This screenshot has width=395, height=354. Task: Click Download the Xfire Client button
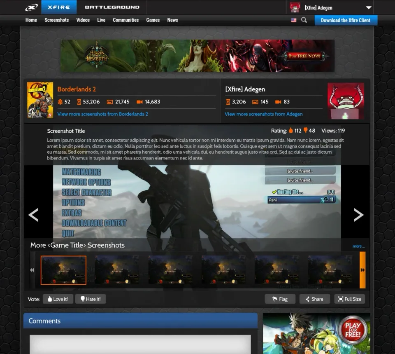346,20
